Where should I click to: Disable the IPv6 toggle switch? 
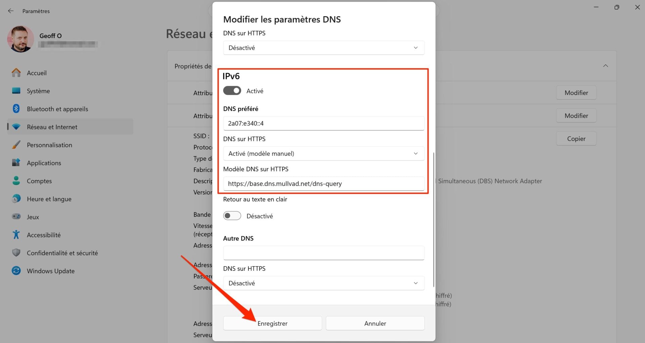(232, 91)
